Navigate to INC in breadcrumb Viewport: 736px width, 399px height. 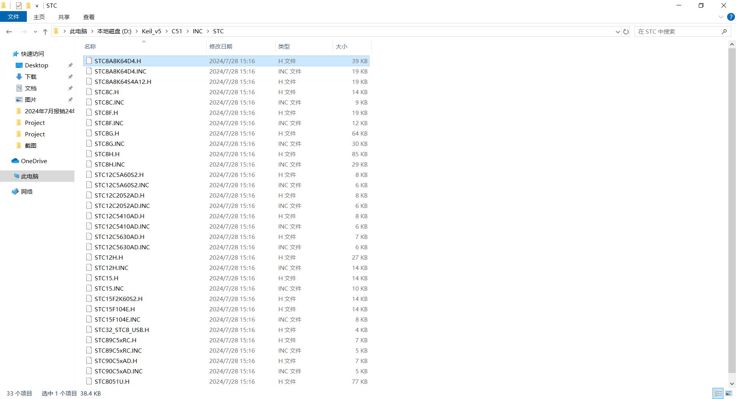tap(198, 31)
